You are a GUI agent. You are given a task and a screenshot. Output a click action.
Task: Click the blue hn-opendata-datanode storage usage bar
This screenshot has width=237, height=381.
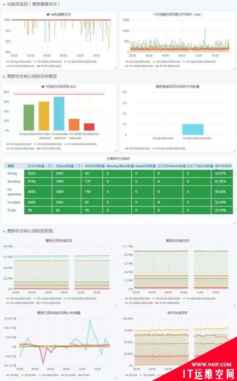[x=59, y=114]
